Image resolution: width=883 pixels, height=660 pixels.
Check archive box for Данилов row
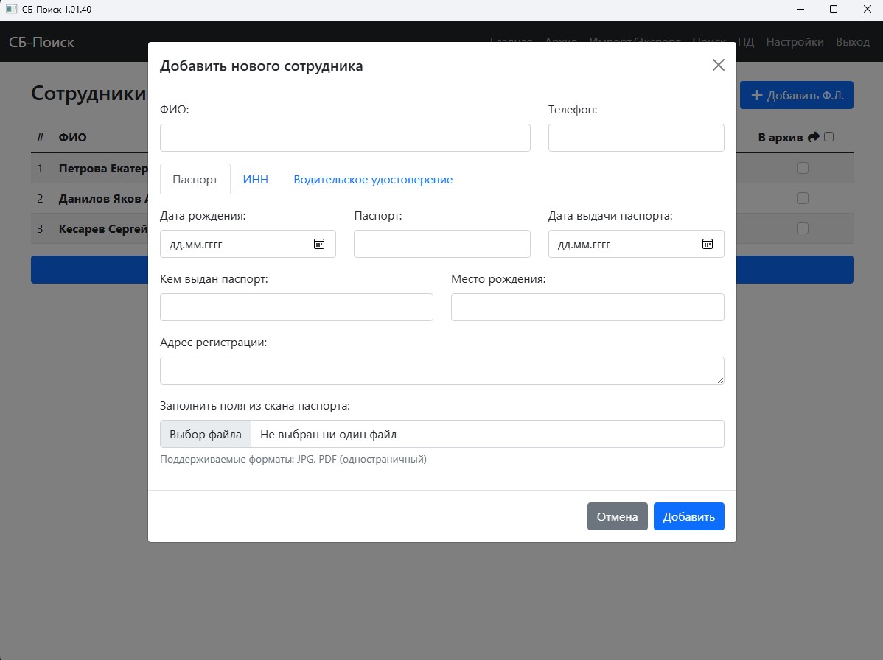803,198
